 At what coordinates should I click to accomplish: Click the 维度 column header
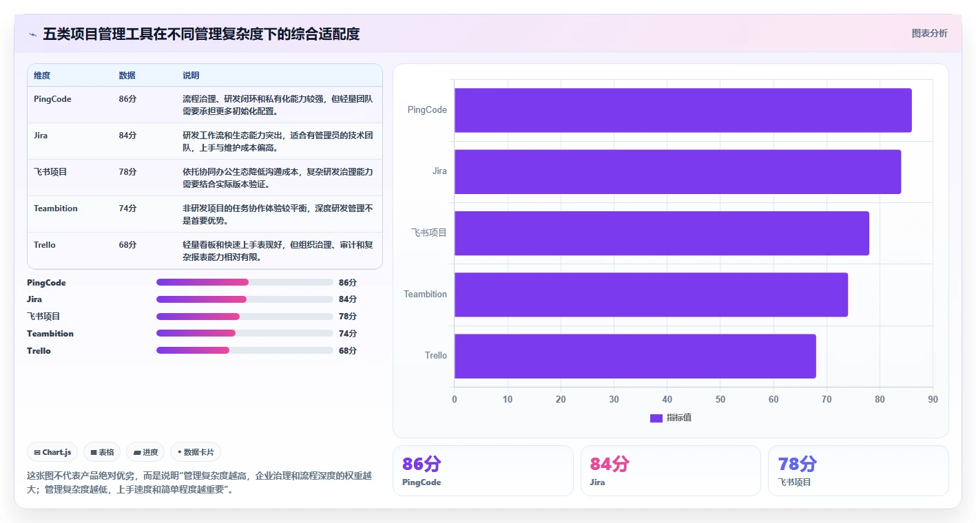42,76
